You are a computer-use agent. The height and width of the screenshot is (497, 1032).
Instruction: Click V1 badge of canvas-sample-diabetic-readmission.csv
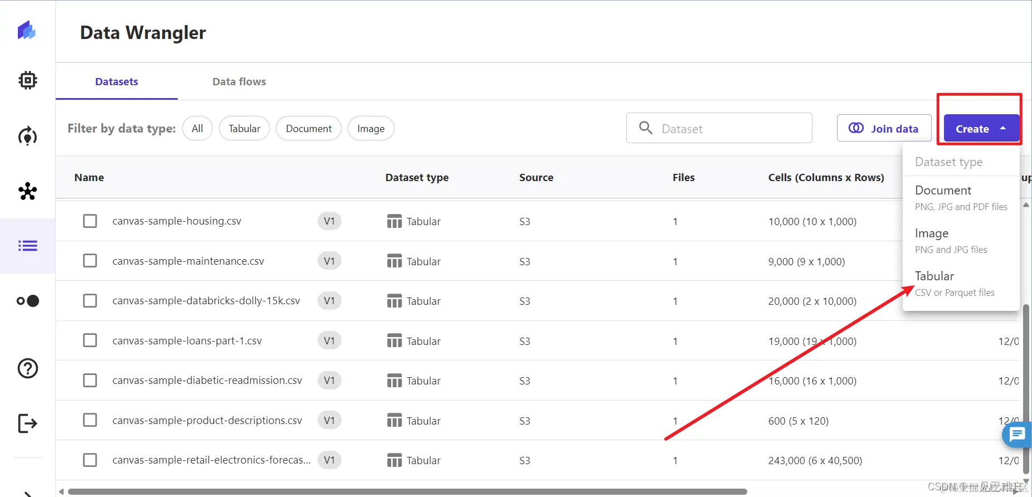click(329, 381)
